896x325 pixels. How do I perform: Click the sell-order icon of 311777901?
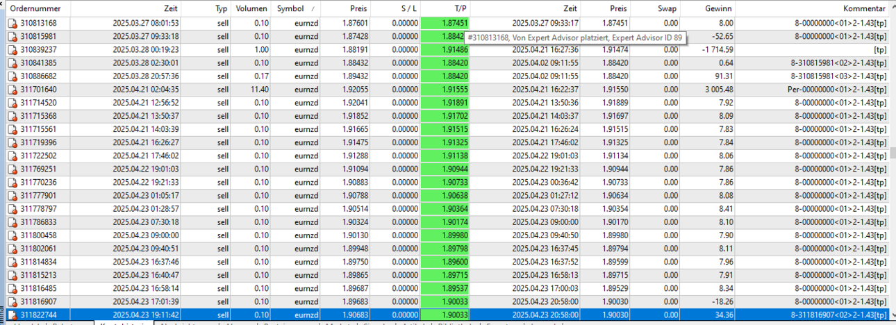tap(13, 196)
